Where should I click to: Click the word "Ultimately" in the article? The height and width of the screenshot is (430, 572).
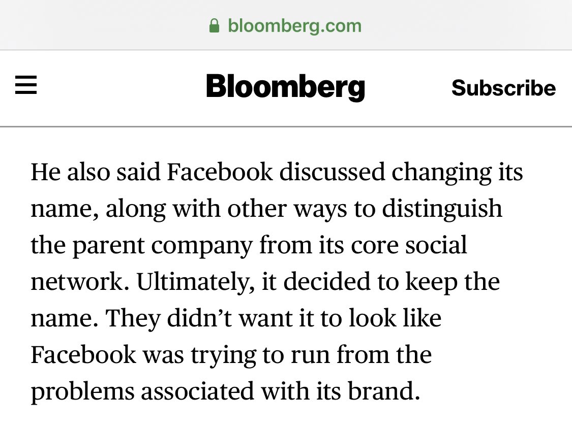pos(195,282)
